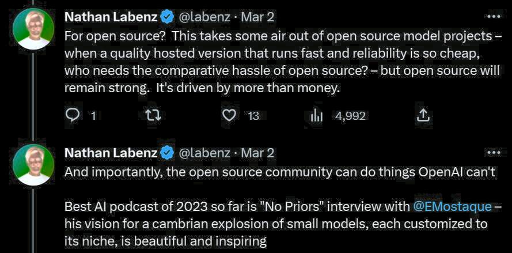The image size is (512, 253).
Task: Visit @labenz handle in the first tweet
Action: click(x=204, y=16)
